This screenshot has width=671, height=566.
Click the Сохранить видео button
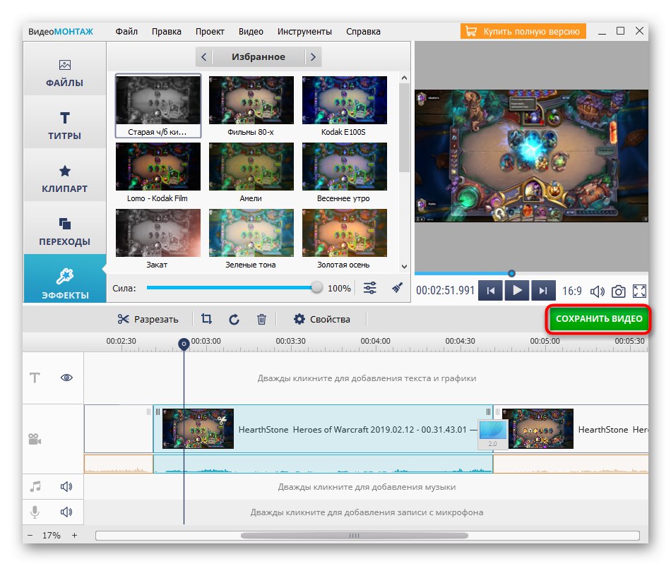tap(598, 319)
